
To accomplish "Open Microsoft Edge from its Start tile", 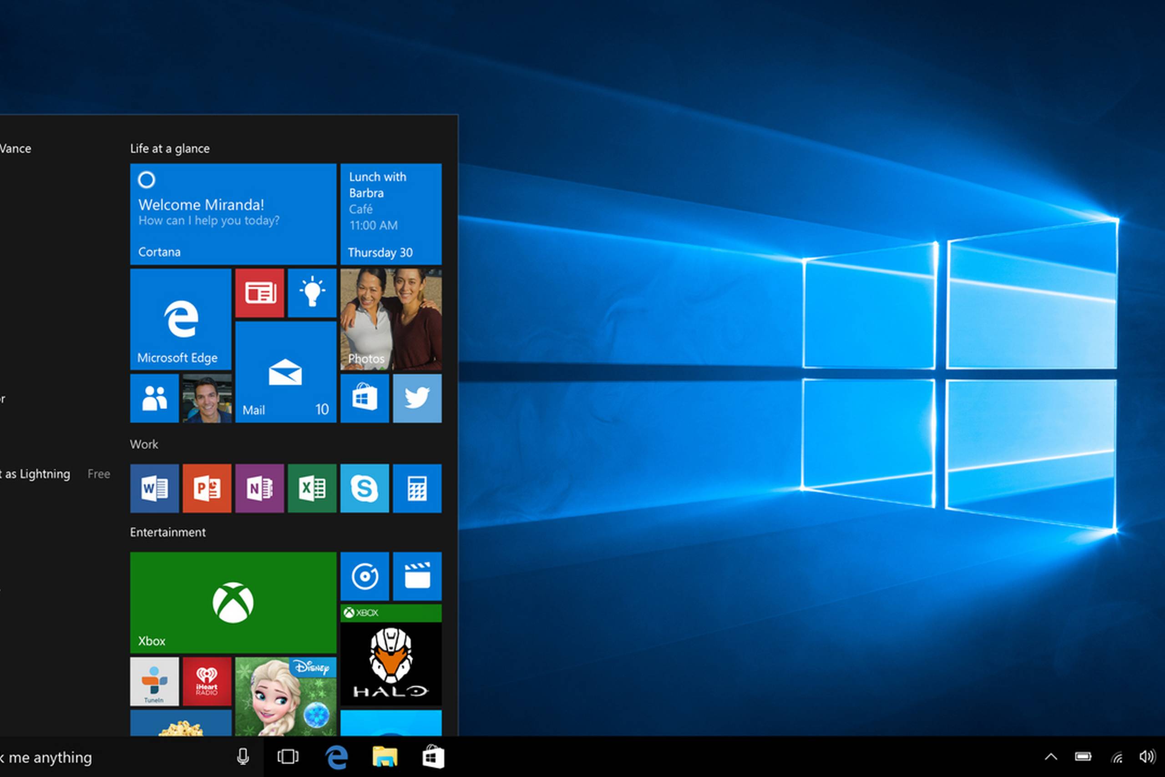I will [180, 320].
